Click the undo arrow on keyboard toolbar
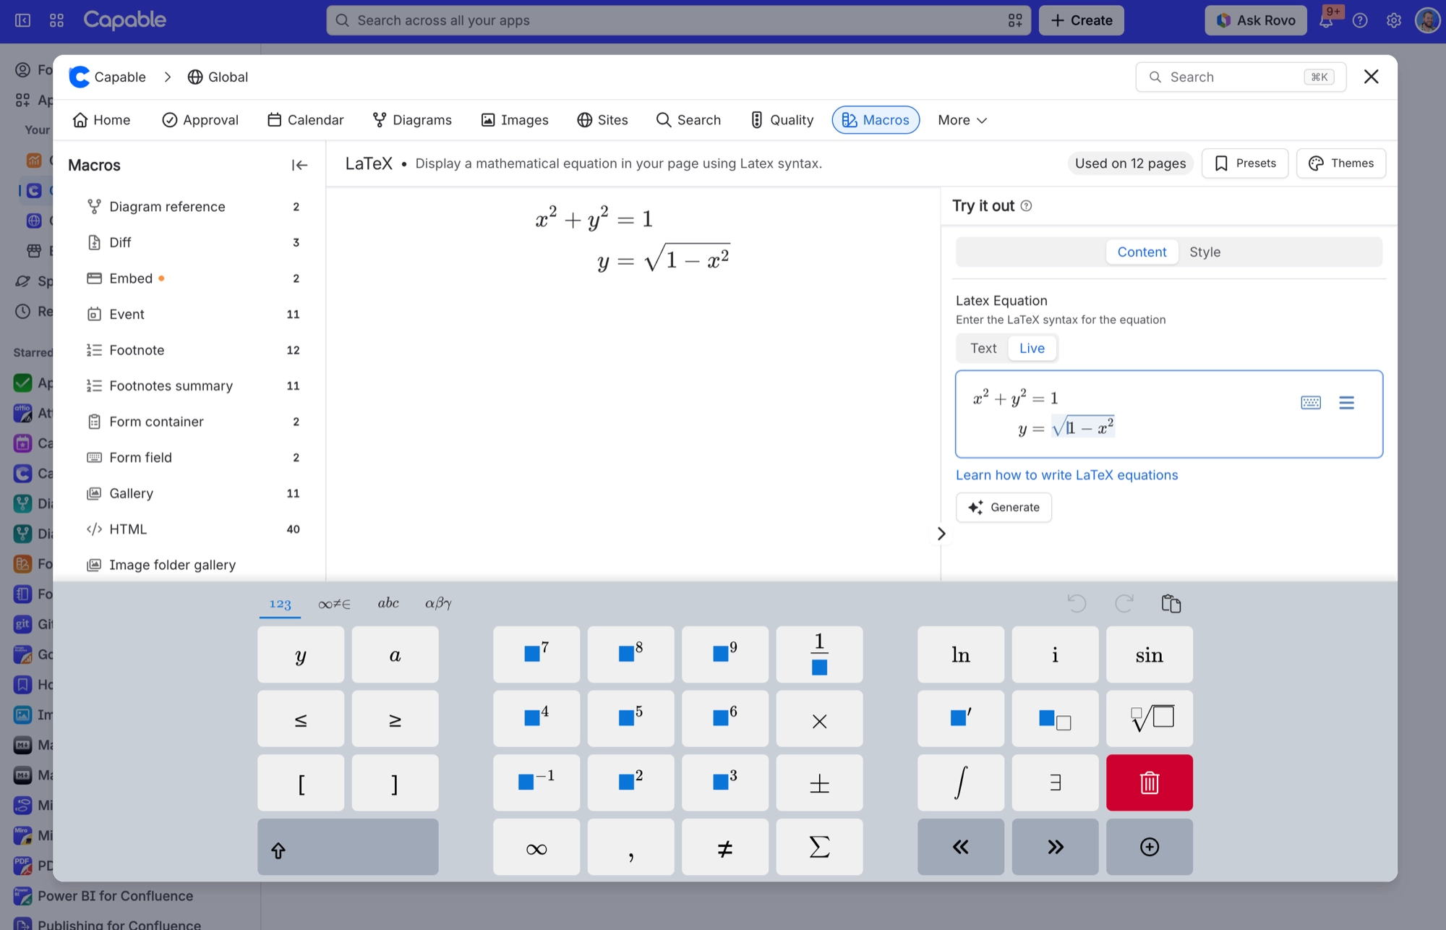This screenshot has width=1446, height=930. (x=1077, y=603)
